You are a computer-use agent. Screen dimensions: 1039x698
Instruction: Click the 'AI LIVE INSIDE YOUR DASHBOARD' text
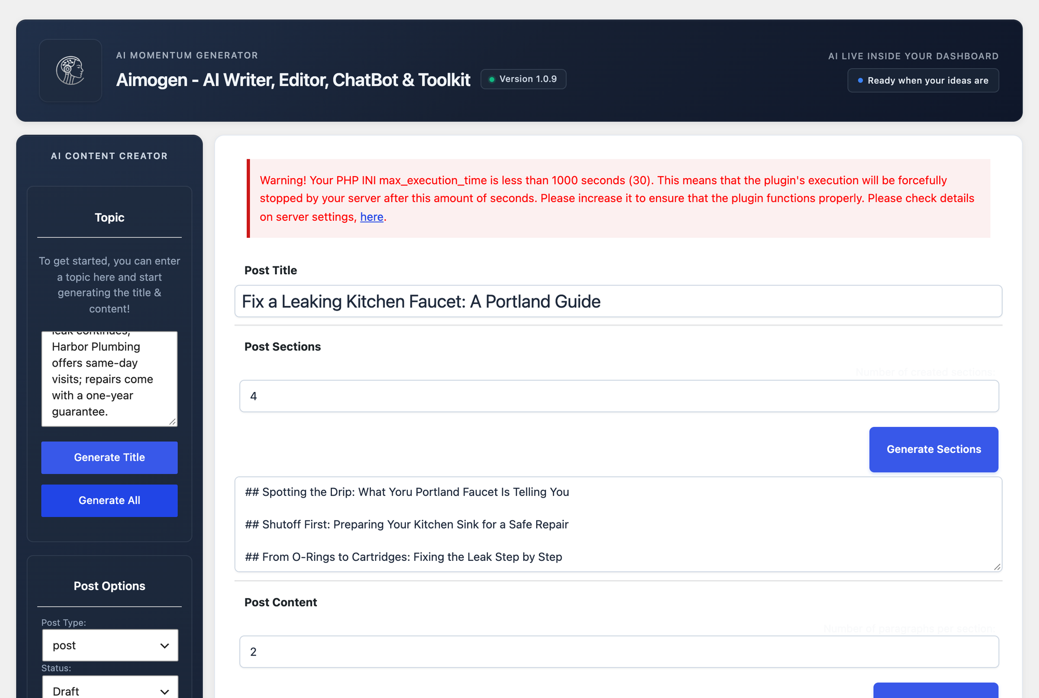[x=913, y=56]
